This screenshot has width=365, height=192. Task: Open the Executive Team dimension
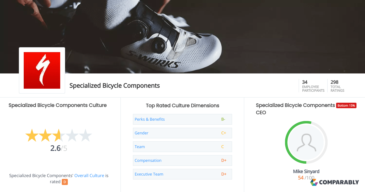click(x=149, y=174)
